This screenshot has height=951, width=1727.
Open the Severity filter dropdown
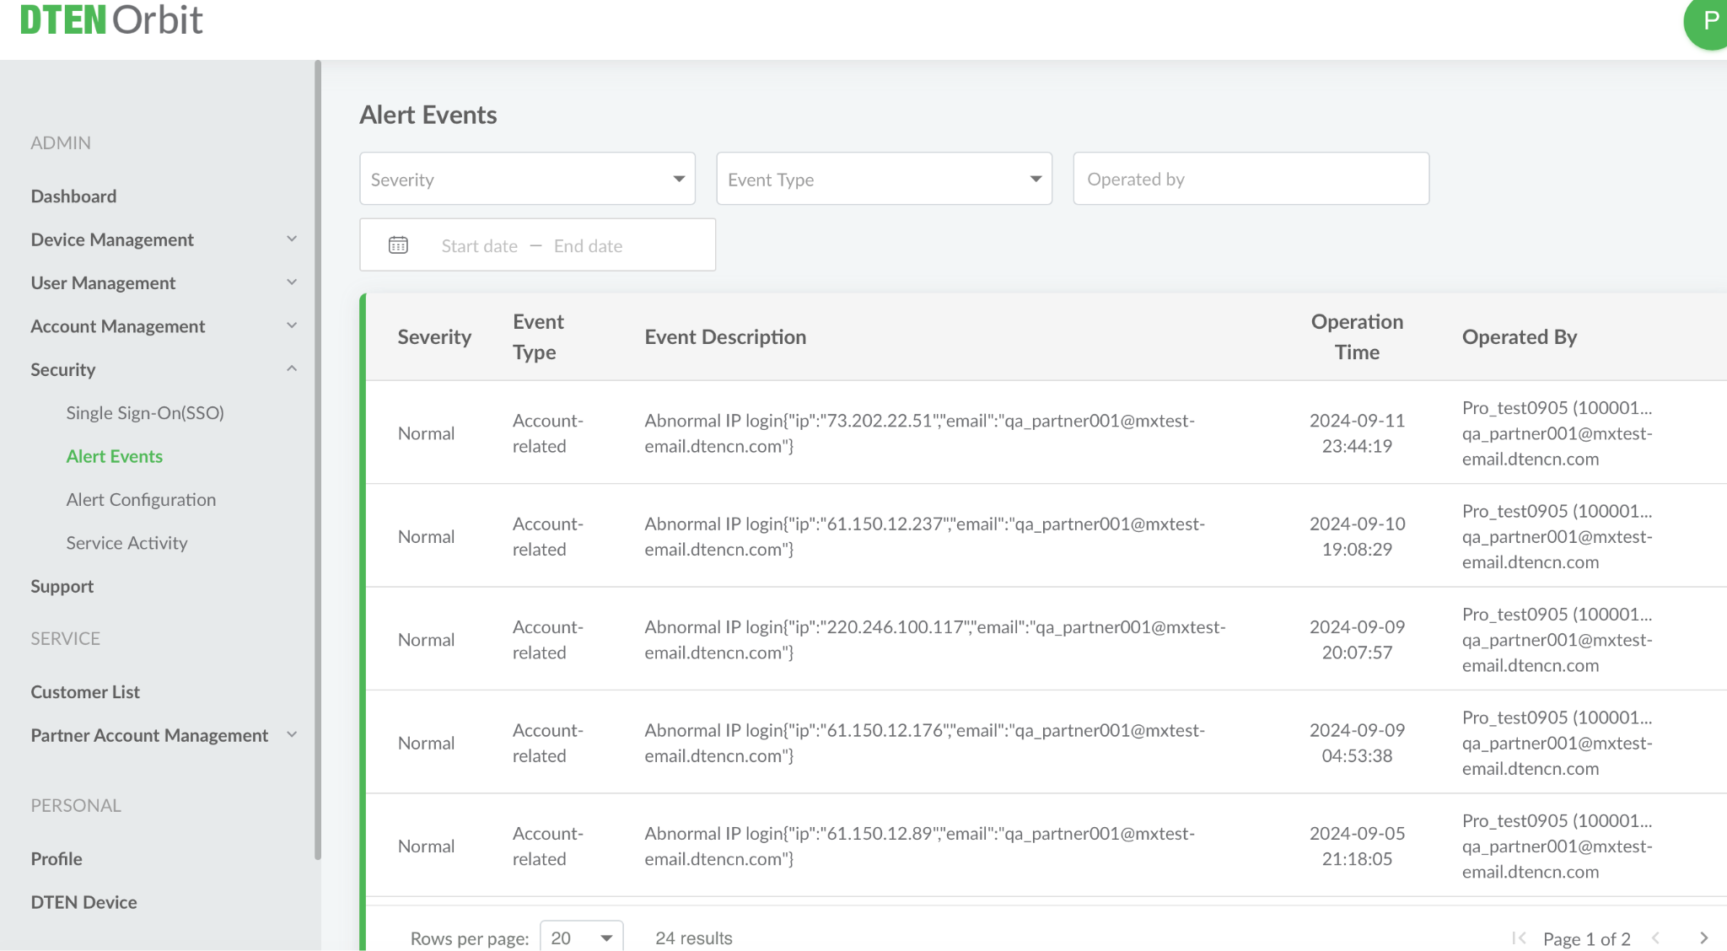(x=527, y=179)
